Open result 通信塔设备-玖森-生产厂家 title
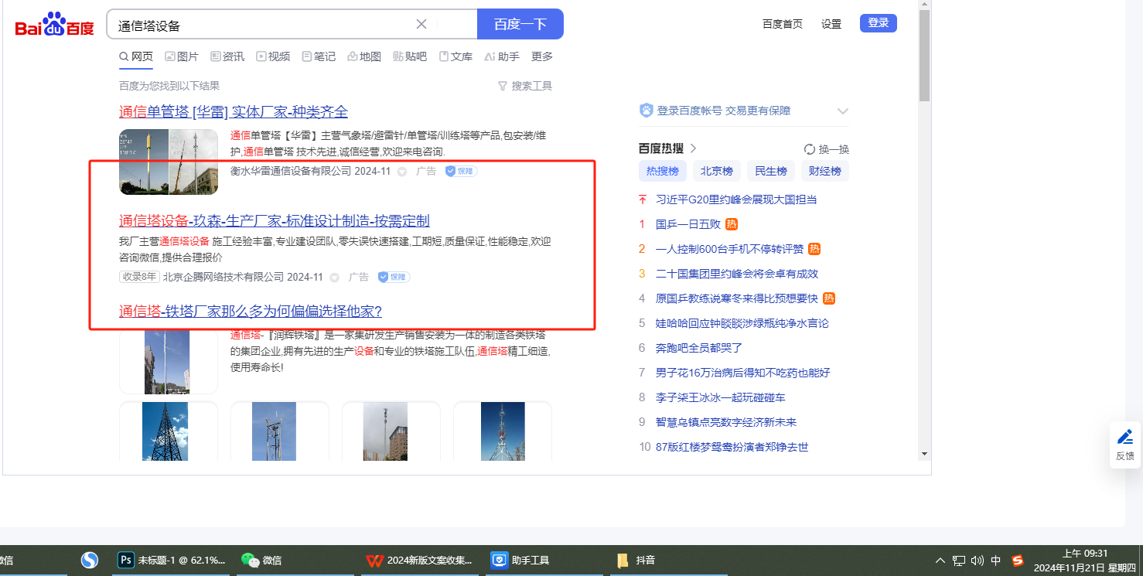Viewport: 1143px width, 576px height. [x=275, y=221]
